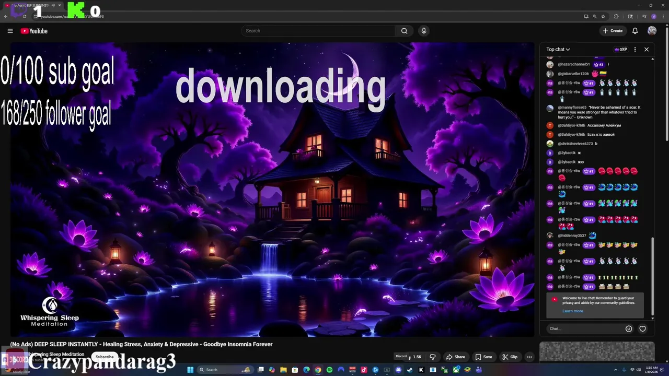Viewport: 669px width, 376px height.
Task: Open File Explorer from the taskbar
Action: pos(283,370)
